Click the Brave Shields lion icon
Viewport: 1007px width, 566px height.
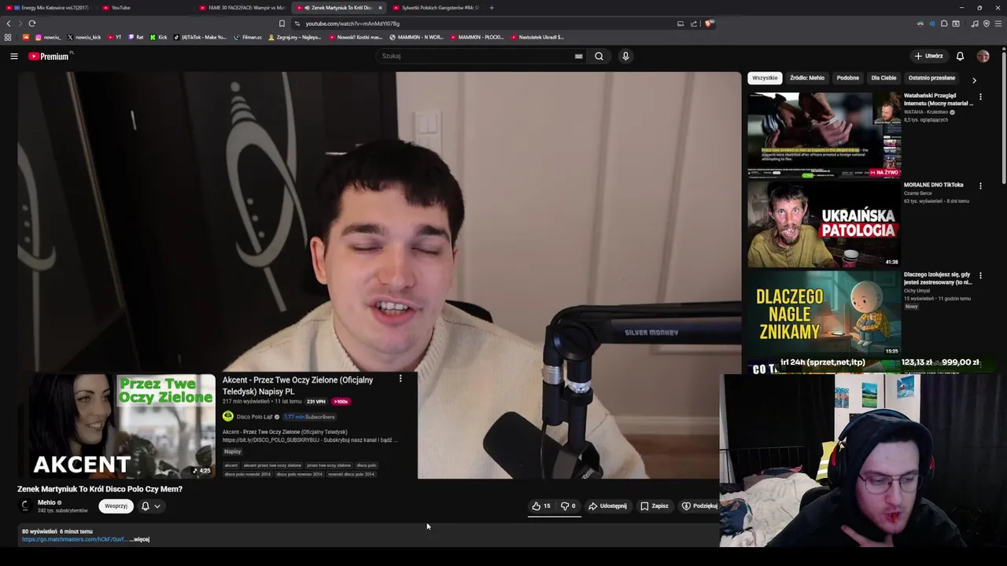[709, 24]
